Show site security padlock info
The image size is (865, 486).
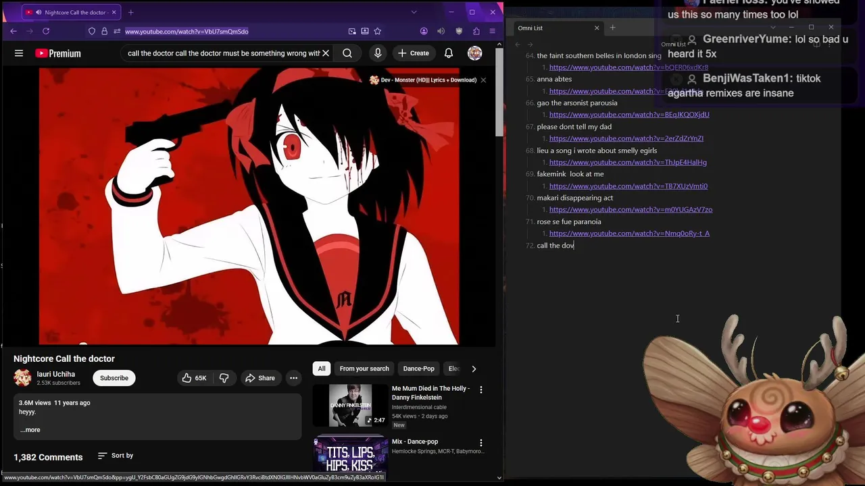104,31
